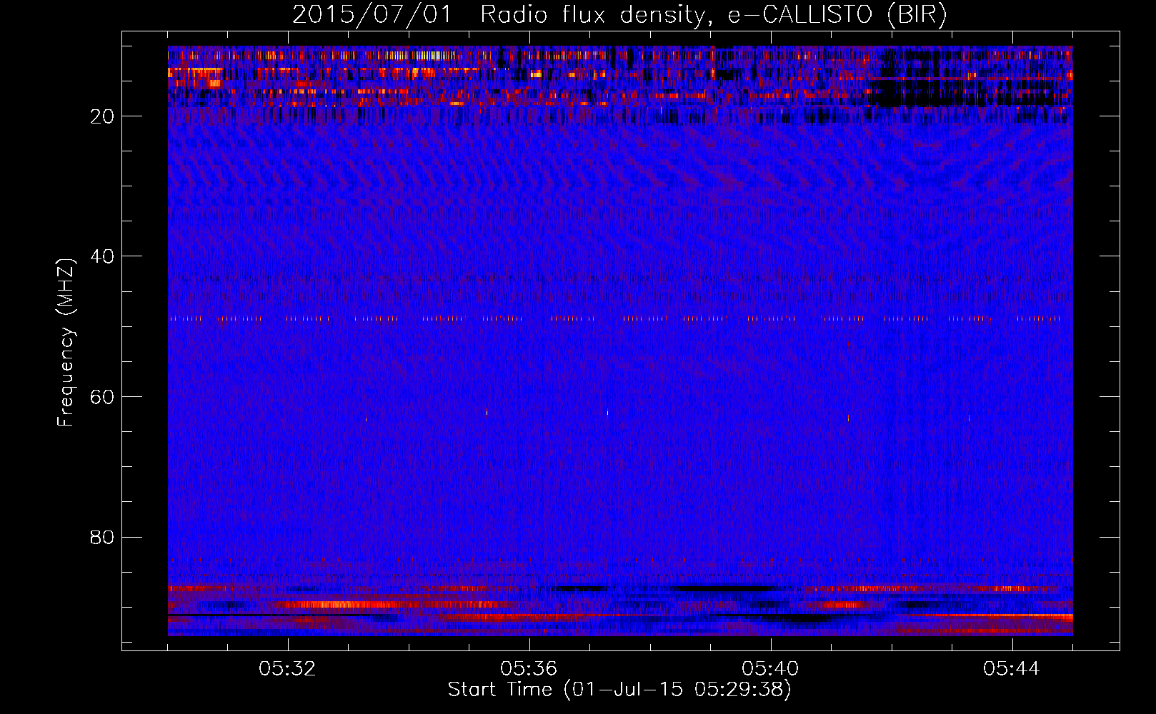Click the "40" frequency tick label
This screenshot has height=714, width=1156.
[103, 256]
